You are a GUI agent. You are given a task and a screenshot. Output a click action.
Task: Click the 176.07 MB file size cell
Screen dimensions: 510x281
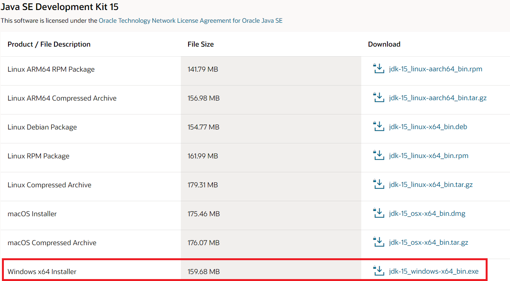click(271, 244)
